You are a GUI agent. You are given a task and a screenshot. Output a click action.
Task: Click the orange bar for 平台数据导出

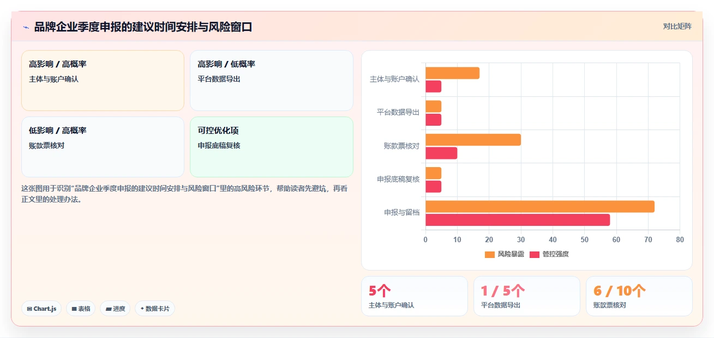[434, 107]
